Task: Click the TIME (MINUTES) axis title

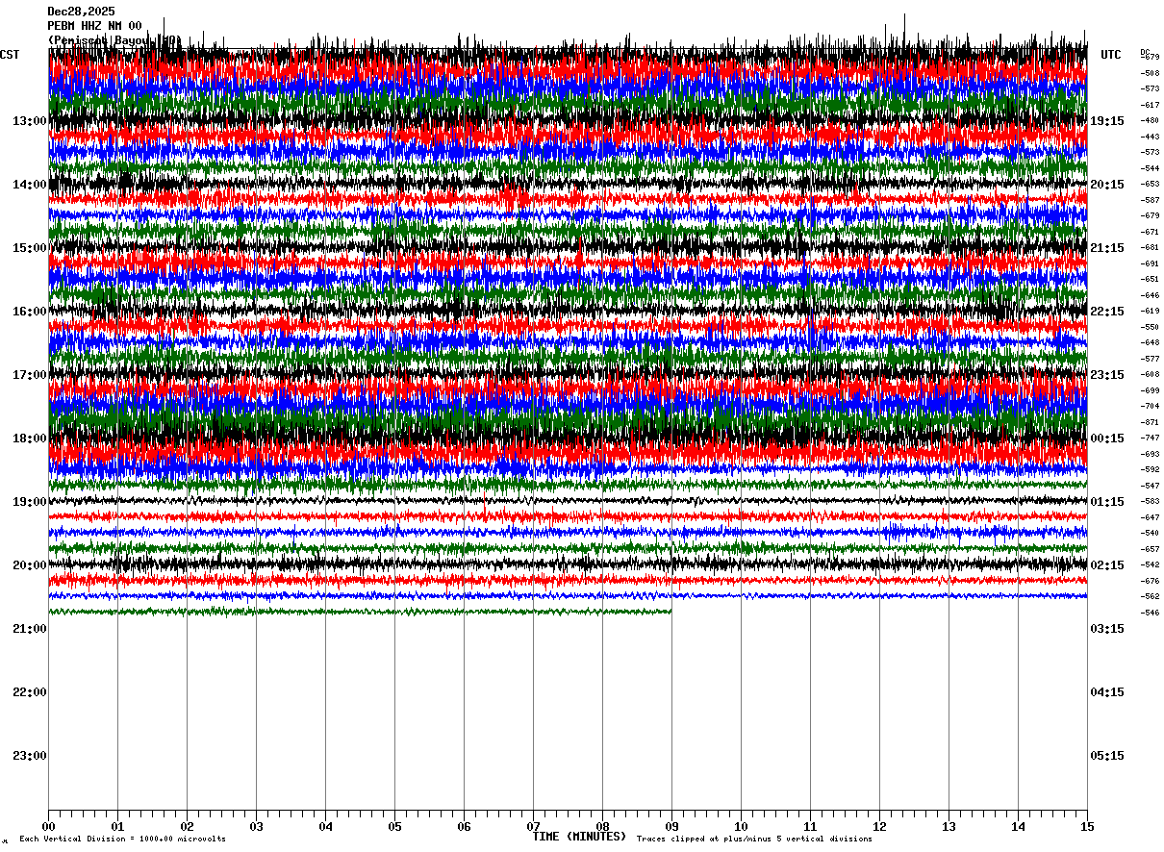Action: [579, 837]
